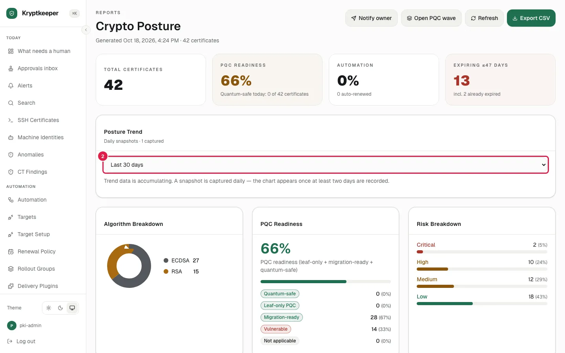Click the Critical risk label
The width and height of the screenshot is (565, 353).
click(x=426, y=245)
